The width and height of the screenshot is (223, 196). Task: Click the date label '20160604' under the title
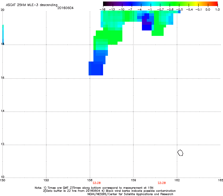click(x=65, y=8)
